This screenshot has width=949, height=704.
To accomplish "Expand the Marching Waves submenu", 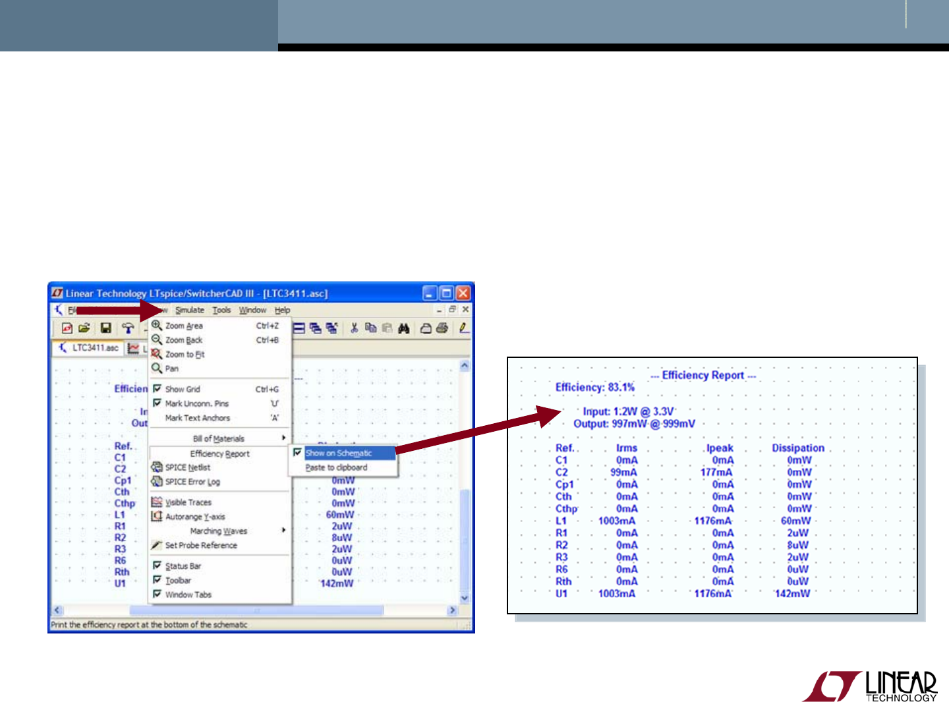I will [x=220, y=531].
